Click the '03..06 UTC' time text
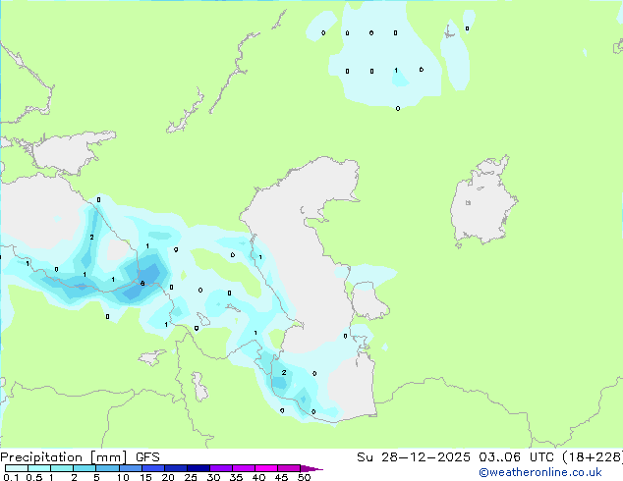This screenshot has width=623, height=481. [x=516, y=457]
